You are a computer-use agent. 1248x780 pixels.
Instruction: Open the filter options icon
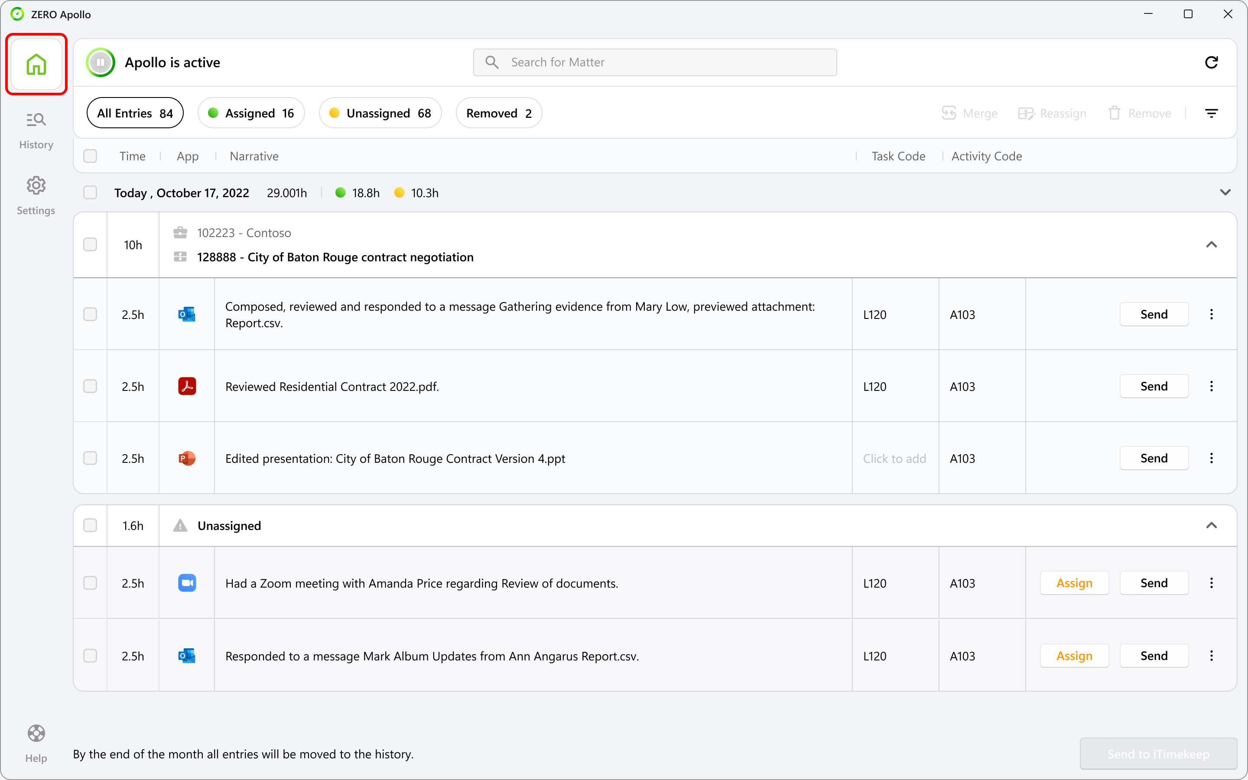(1212, 113)
